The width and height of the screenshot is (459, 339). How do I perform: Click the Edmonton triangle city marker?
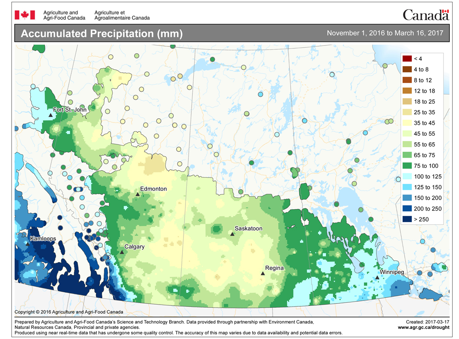click(x=137, y=195)
